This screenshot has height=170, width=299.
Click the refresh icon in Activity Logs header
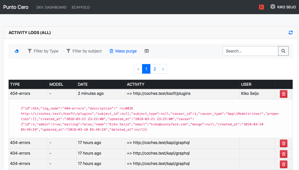click(291, 33)
